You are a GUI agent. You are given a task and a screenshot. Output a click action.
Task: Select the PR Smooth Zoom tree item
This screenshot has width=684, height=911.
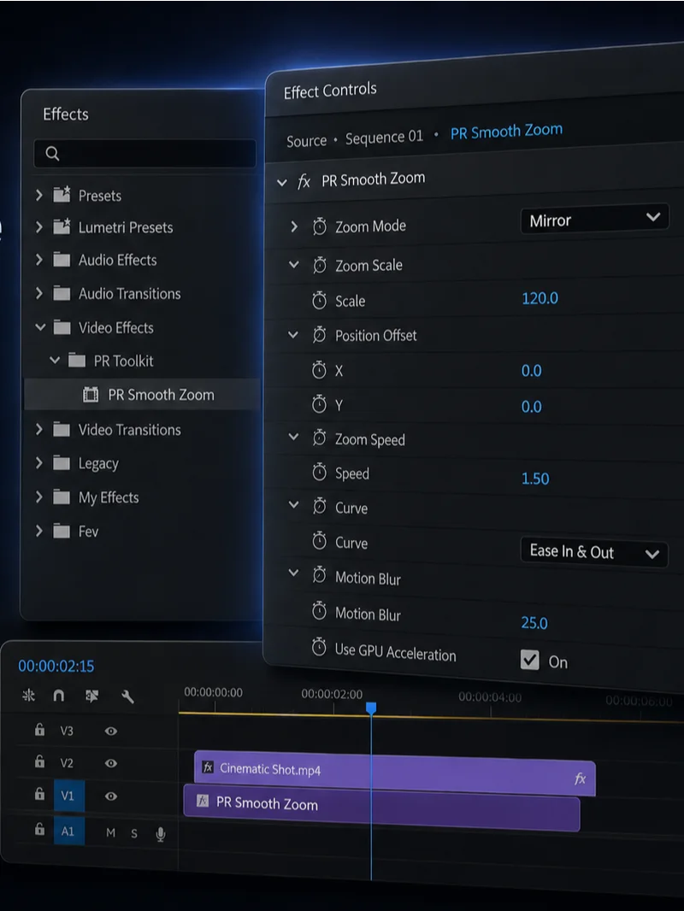[x=142, y=395]
